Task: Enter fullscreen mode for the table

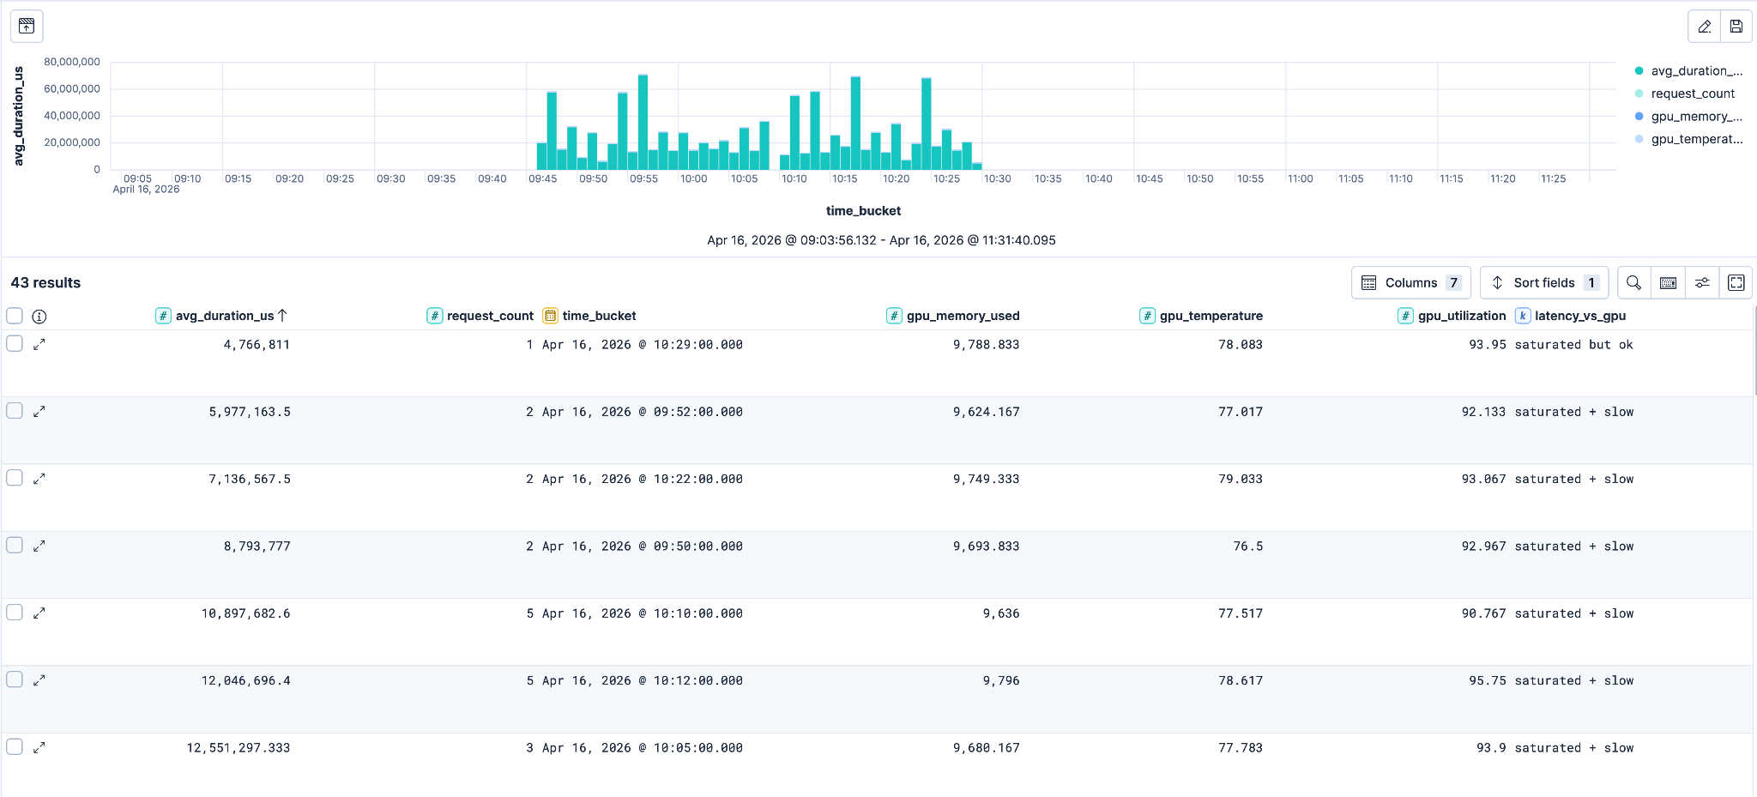Action: point(1736,282)
